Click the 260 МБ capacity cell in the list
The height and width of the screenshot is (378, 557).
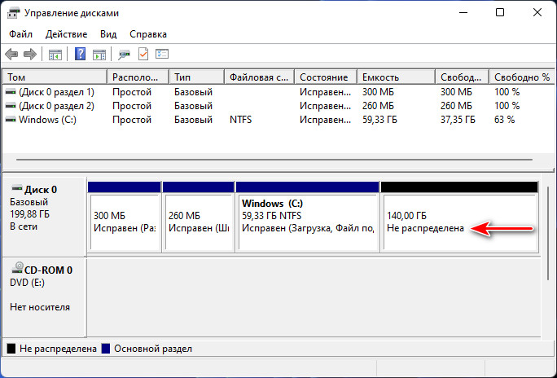point(378,106)
